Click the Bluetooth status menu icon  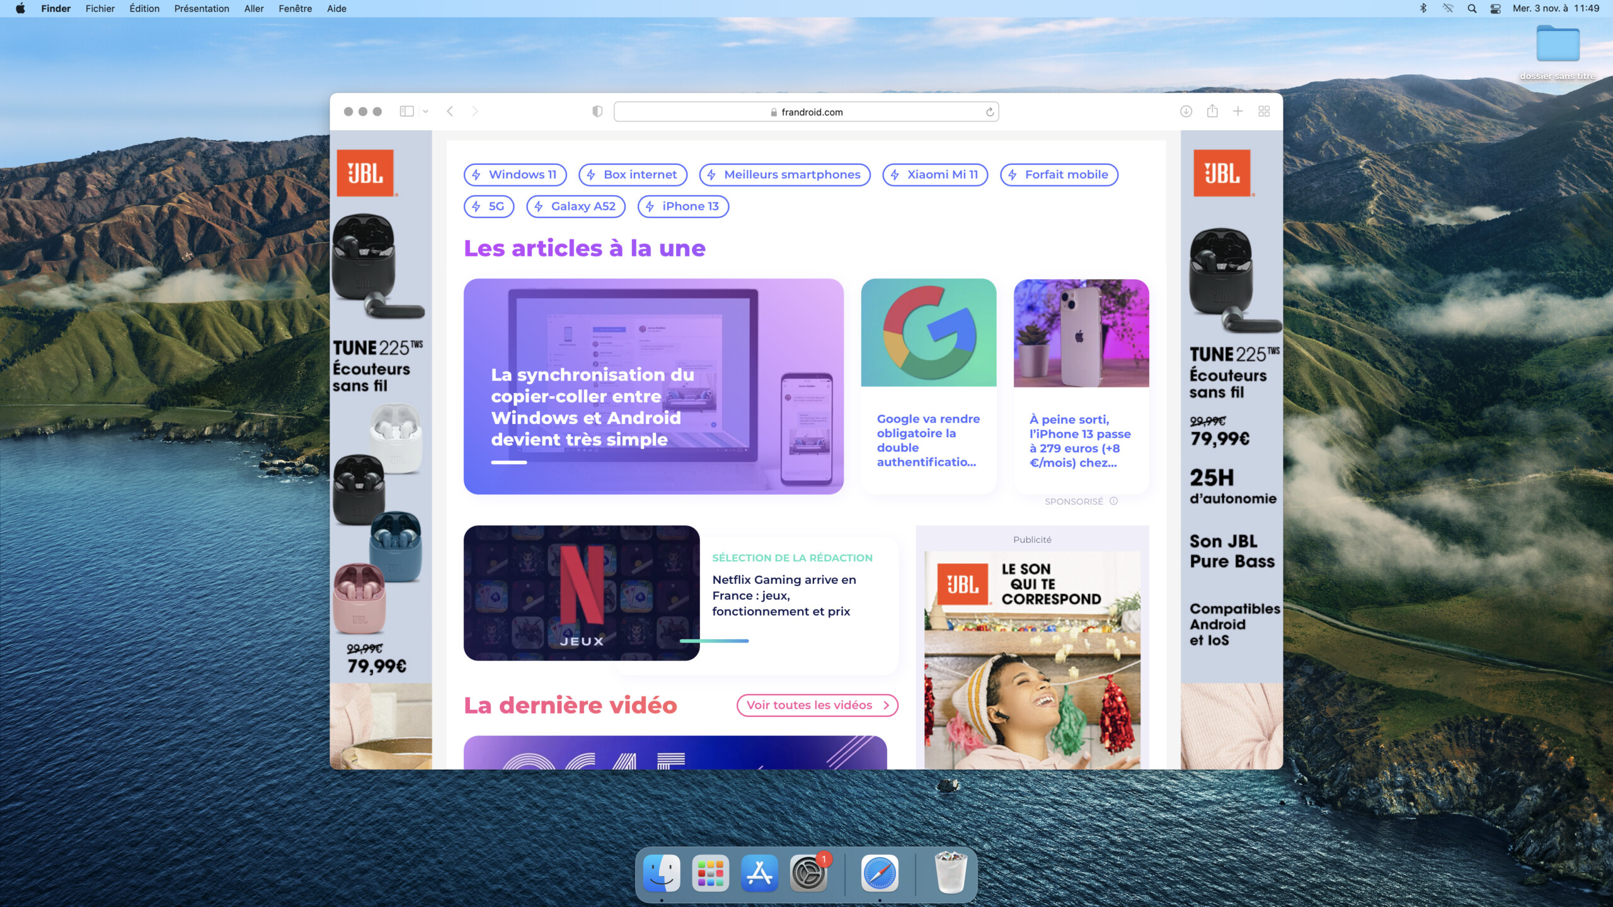pyautogui.click(x=1423, y=9)
